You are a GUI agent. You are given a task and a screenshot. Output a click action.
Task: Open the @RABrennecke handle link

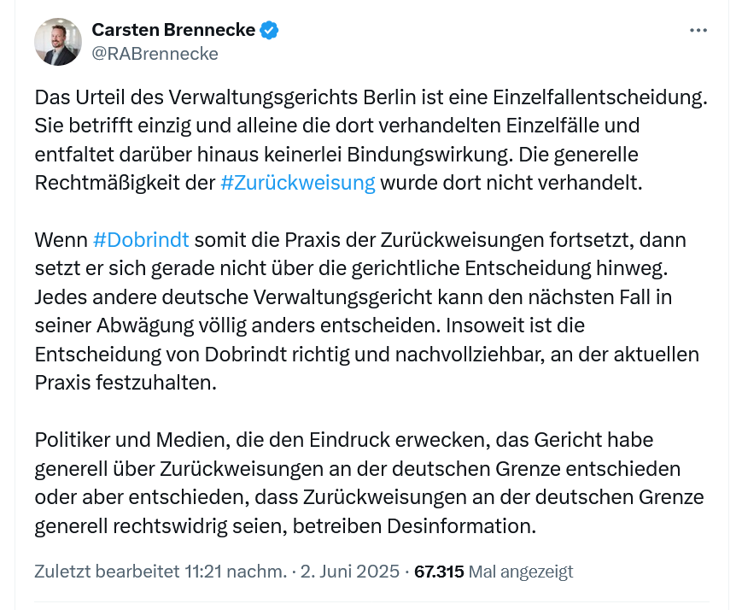tap(155, 54)
